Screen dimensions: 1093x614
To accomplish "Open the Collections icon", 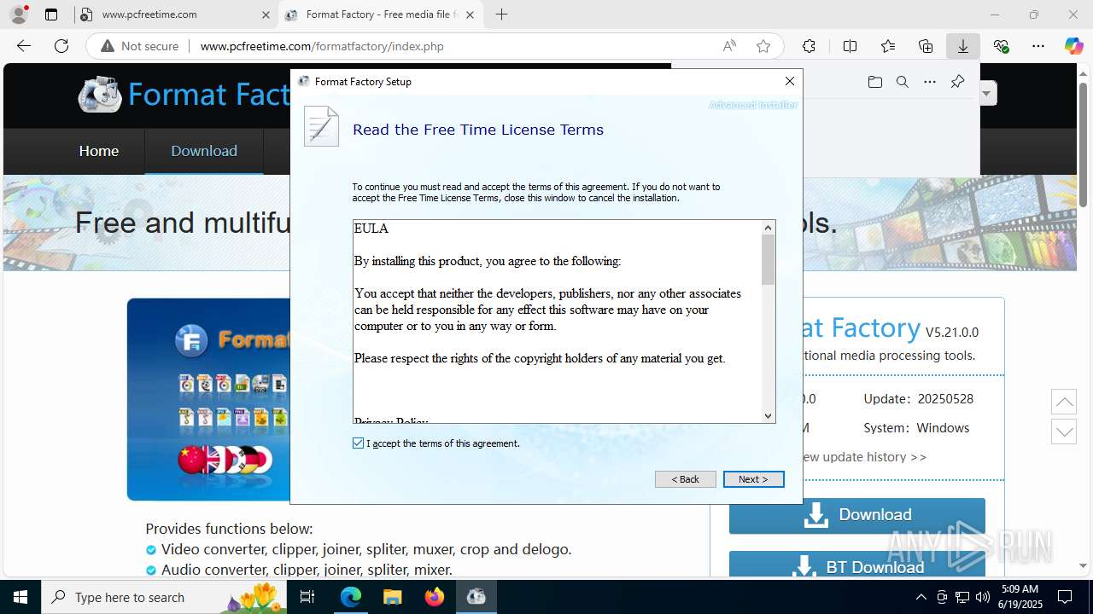I will coord(926,46).
